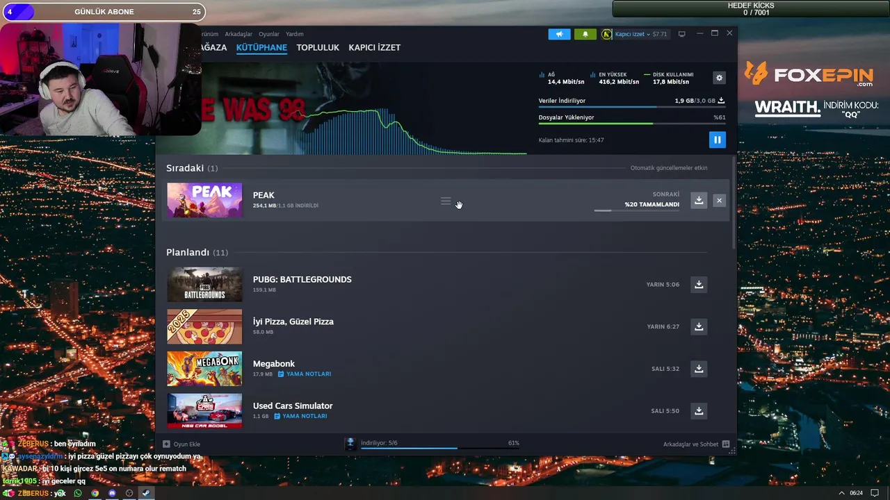Screen dimensions: 890x500
Task: Pause the current download
Action: 717,140
